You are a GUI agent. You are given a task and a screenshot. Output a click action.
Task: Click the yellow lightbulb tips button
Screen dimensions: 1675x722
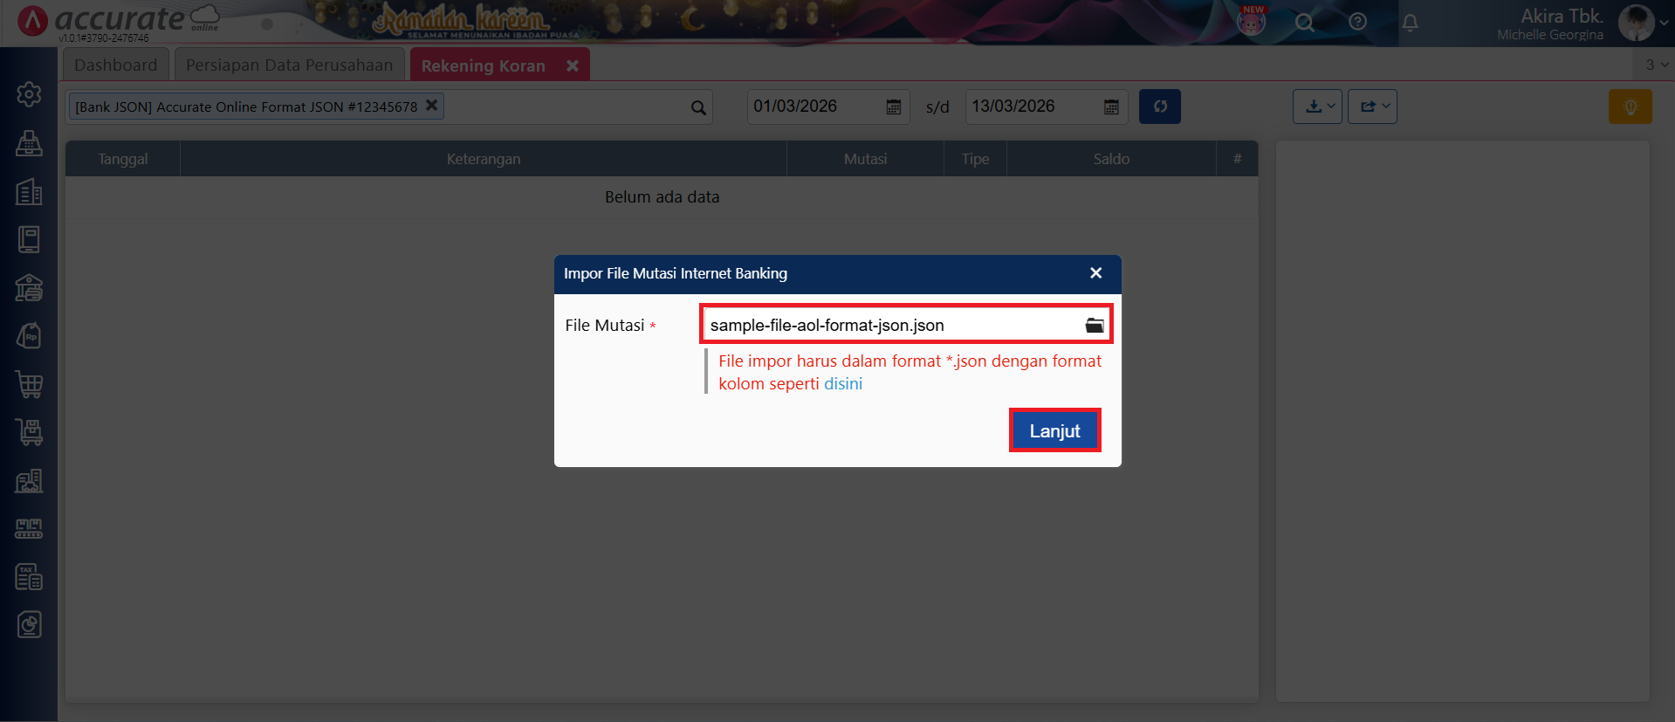pyautogui.click(x=1630, y=107)
